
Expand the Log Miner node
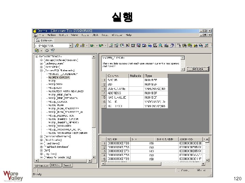coord(41,154)
